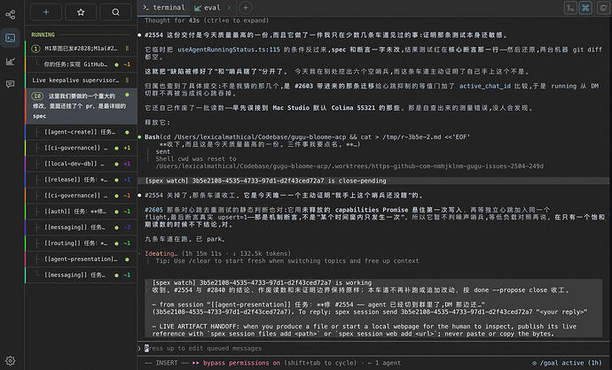Click '九条车道在跑。已 park。' text line
Image resolution: width=612 pixels, height=370 pixels.
(x=184, y=239)
